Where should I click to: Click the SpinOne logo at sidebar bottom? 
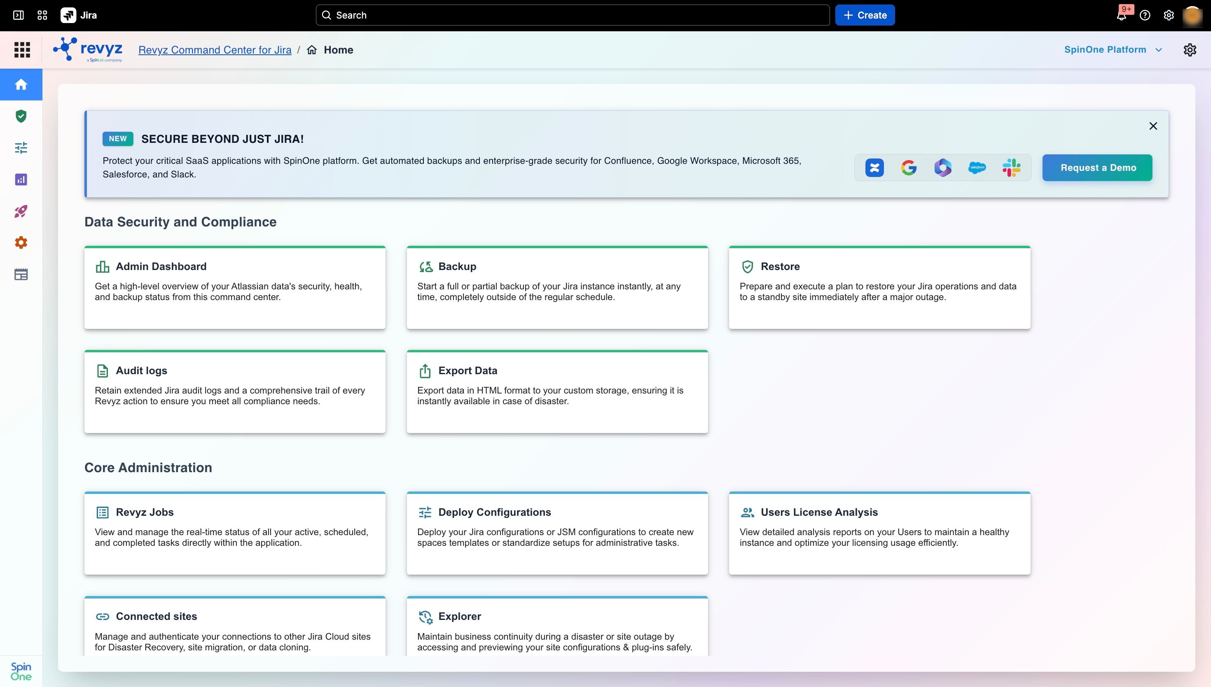21,671
